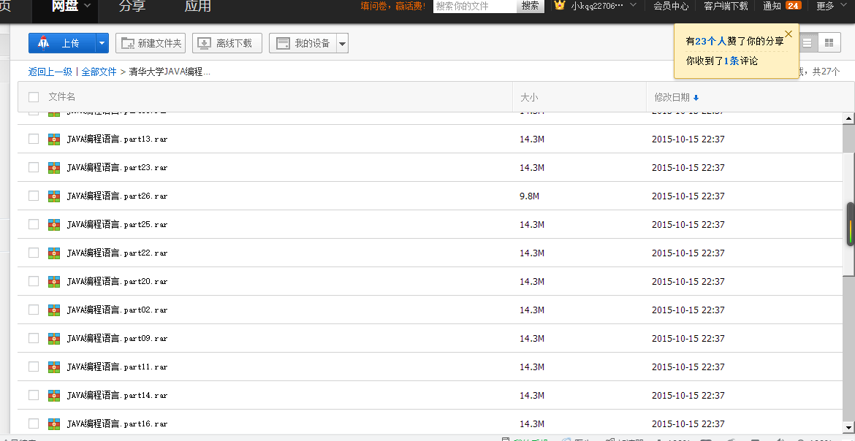Click the RAR icon of part02.rar
The height and width of the screenshot is (441, 855).
53,310
